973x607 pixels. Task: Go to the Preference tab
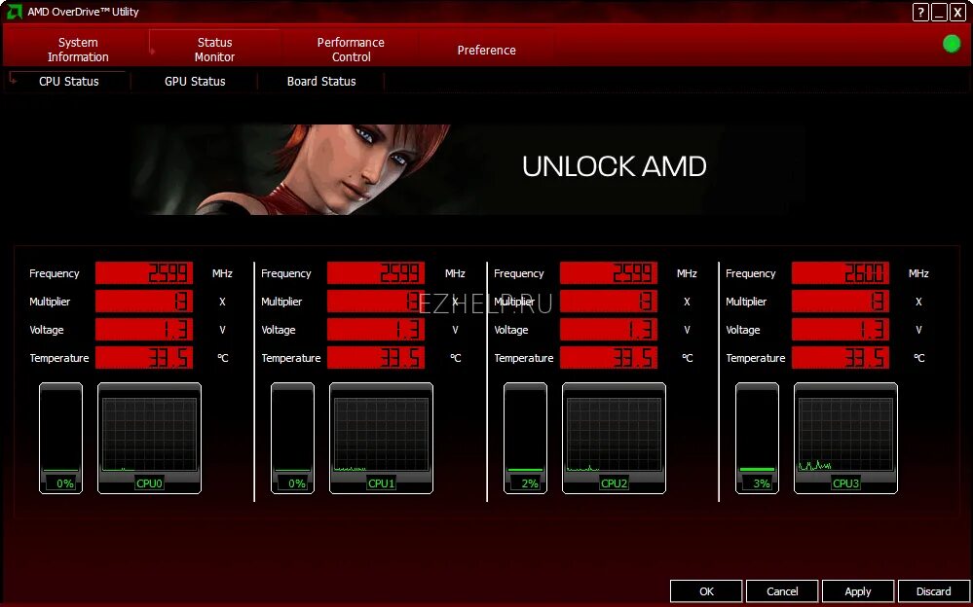click(x=487, y=51)
